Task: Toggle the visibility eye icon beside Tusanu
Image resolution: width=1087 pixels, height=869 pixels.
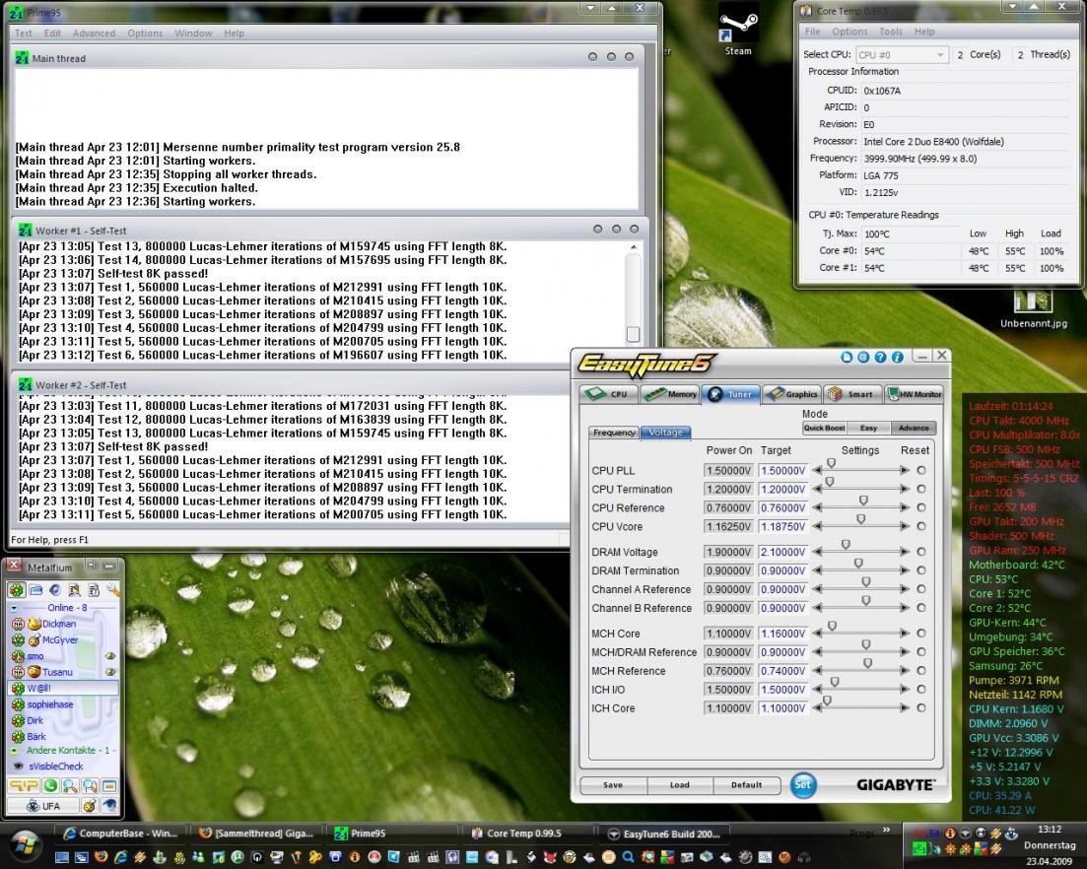Action: [109, 672]
